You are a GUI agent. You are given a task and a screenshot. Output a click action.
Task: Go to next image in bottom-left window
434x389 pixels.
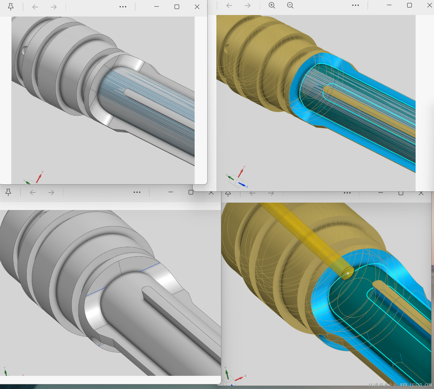[x=51, y=192]
